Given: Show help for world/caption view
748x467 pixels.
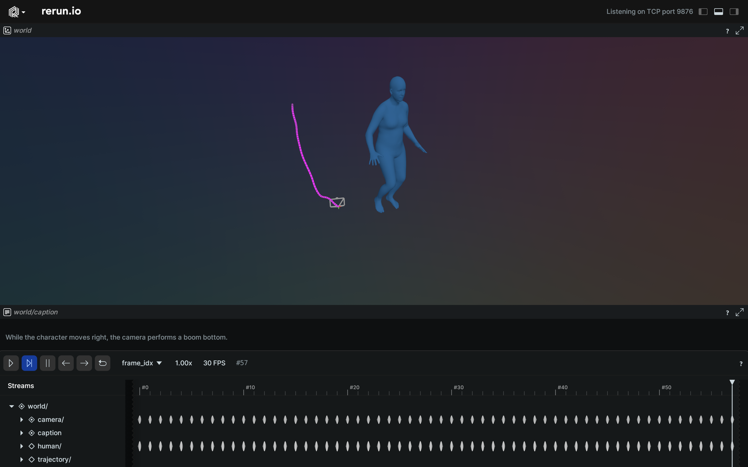Looking at the screenshot, I should point(727,312).
